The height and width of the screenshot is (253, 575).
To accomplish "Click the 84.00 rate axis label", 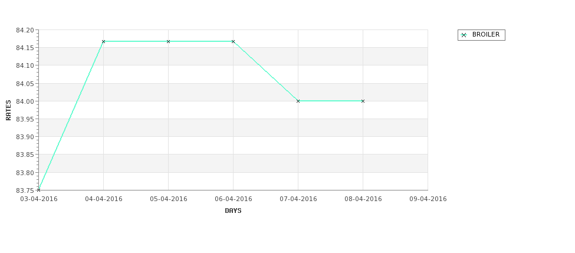I will click(x=25, y=101).
